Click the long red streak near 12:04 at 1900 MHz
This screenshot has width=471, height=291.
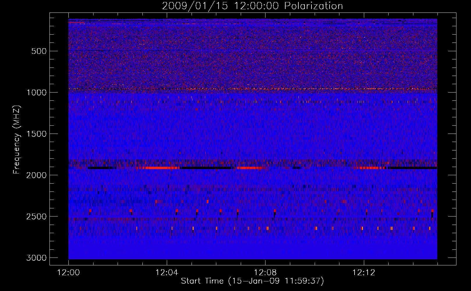click(x=159, y=168)
